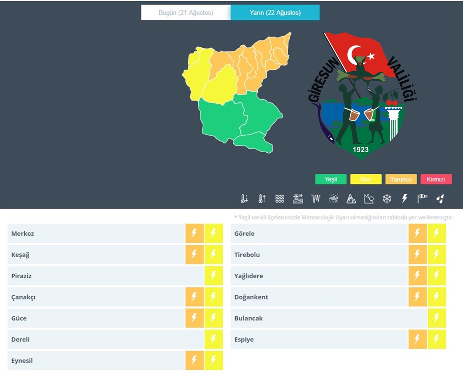Click Çanakçı's orange thunderstorm icon
This screenshot has height=374, width=463.
click(194, 297)
